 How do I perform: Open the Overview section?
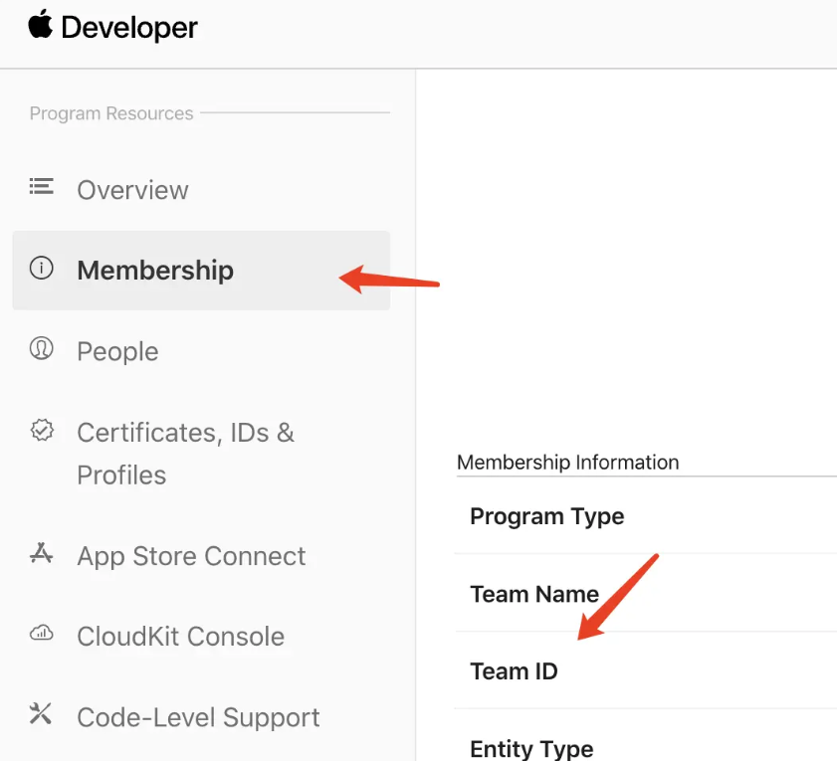pyautogui.click(x=132, y=190)
